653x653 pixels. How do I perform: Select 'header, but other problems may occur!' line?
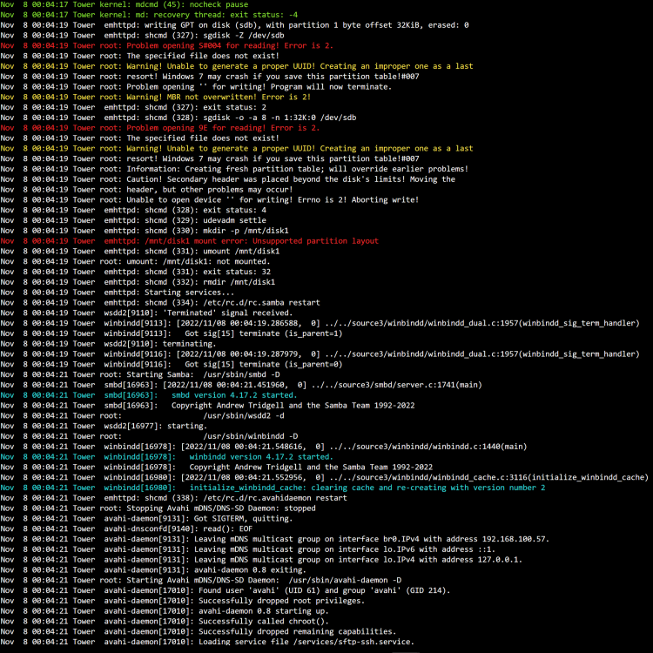[146, 190]
